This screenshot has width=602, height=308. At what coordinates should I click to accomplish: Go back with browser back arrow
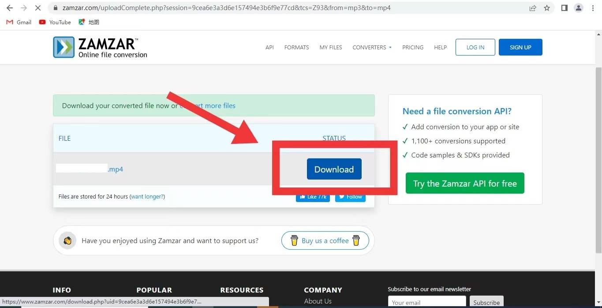[9, 8]
